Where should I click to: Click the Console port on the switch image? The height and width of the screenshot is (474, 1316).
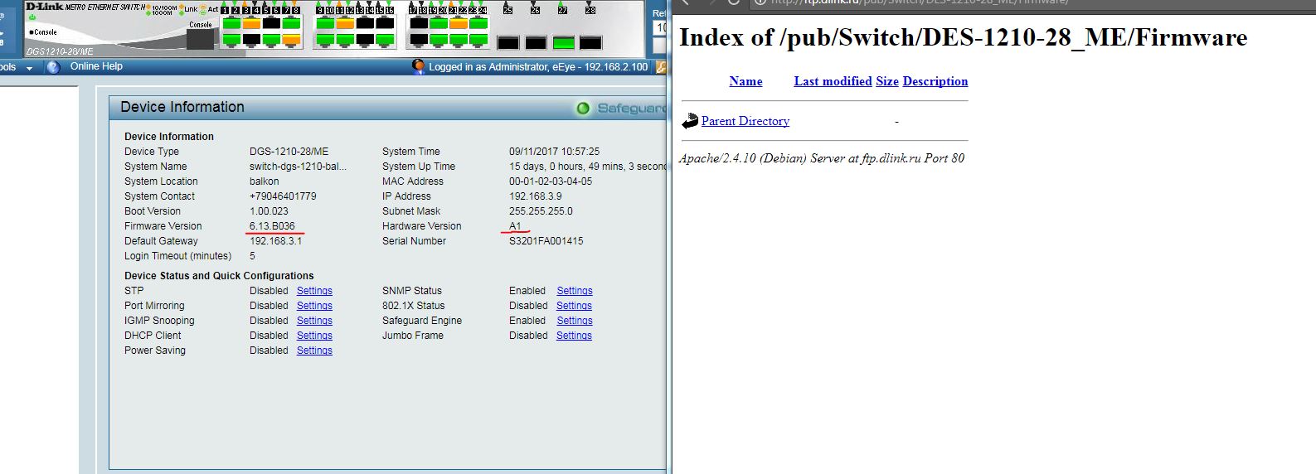tap(201, 38)
